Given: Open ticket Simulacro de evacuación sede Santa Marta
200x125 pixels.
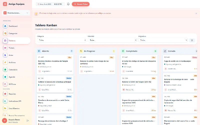Looking at the screenshot, I should click(55, 103).
